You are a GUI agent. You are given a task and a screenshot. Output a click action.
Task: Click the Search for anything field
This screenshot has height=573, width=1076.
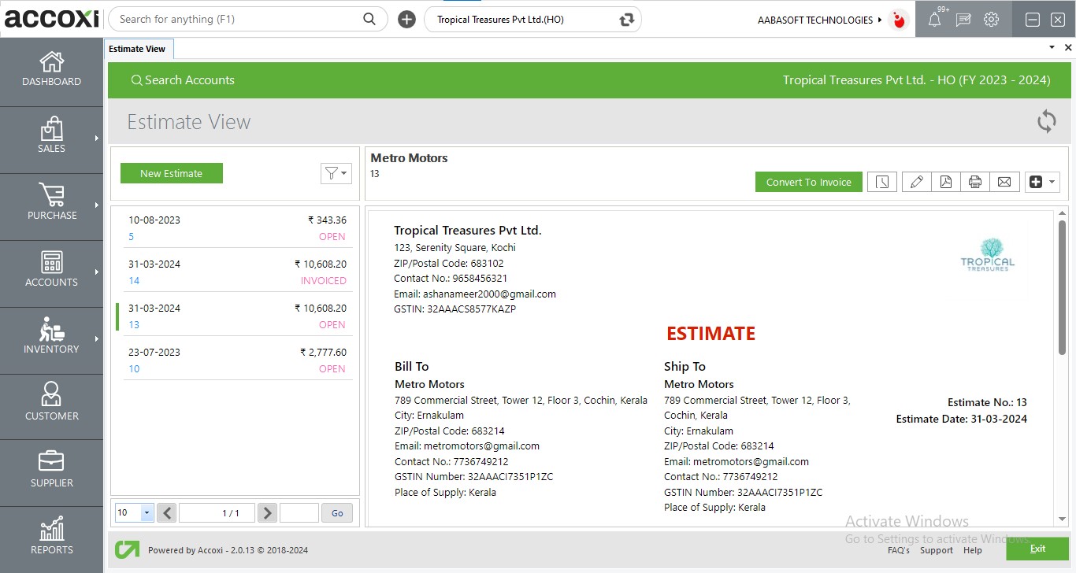[236, 19]
